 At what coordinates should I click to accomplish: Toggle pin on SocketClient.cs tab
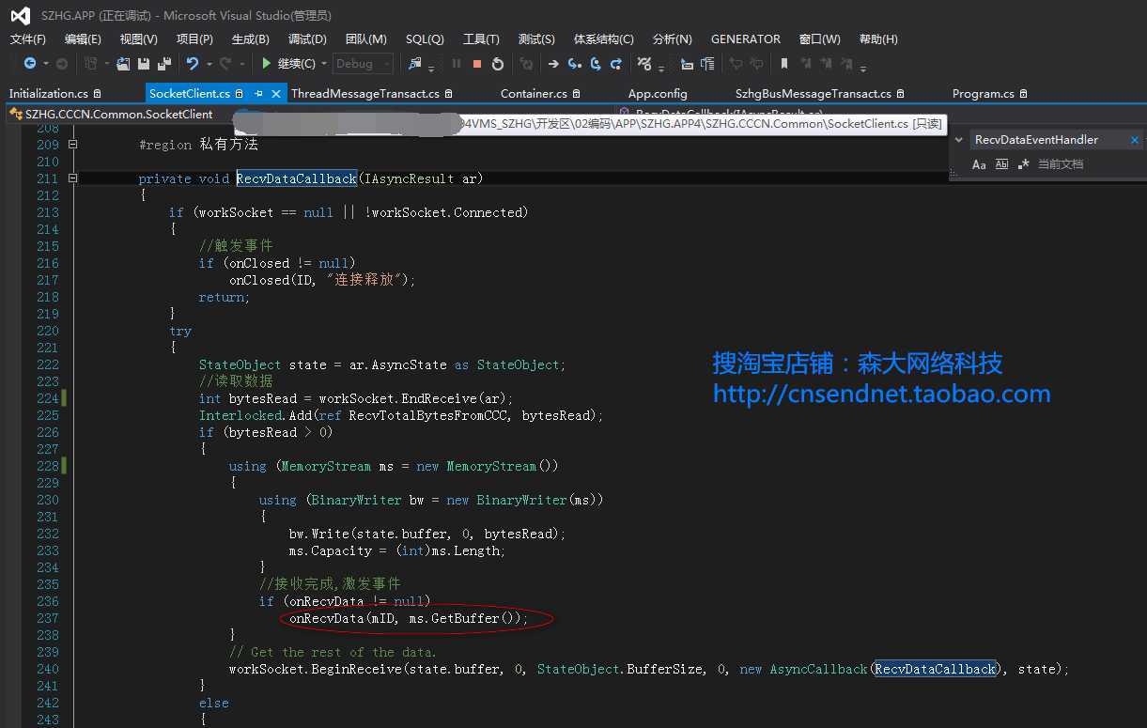(x=258, y=94)
